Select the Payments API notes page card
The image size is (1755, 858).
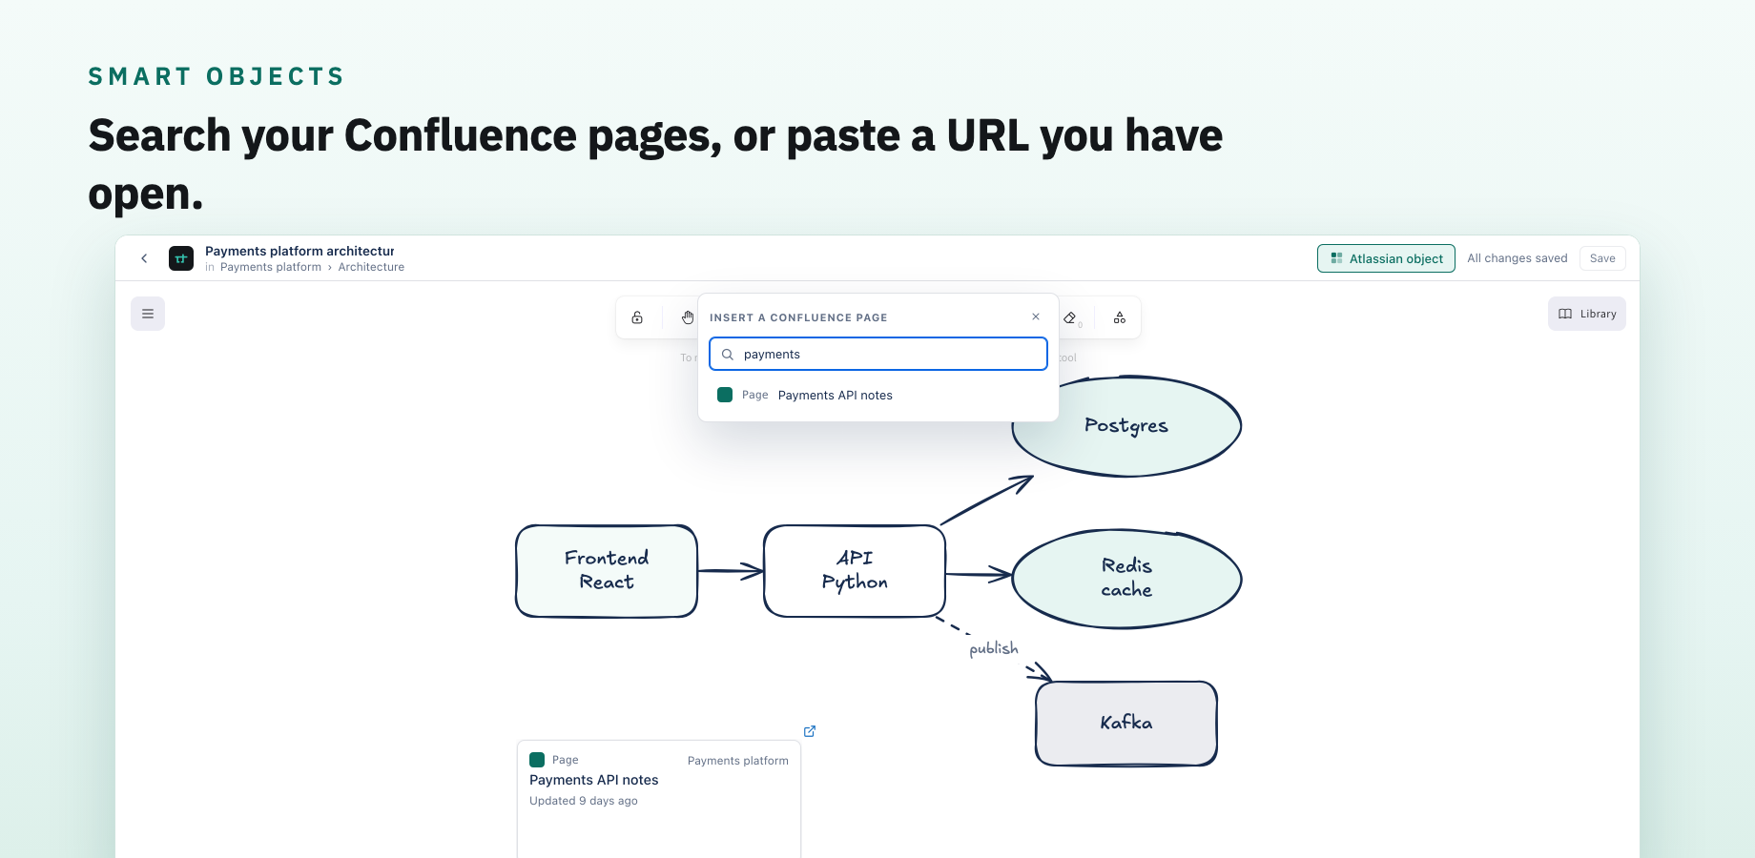[x=659, y=799]
